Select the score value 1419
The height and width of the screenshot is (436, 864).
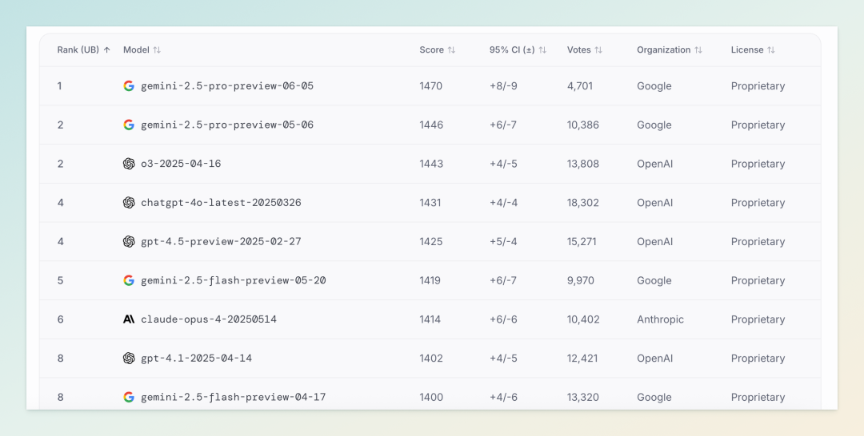tap(430, 280)
